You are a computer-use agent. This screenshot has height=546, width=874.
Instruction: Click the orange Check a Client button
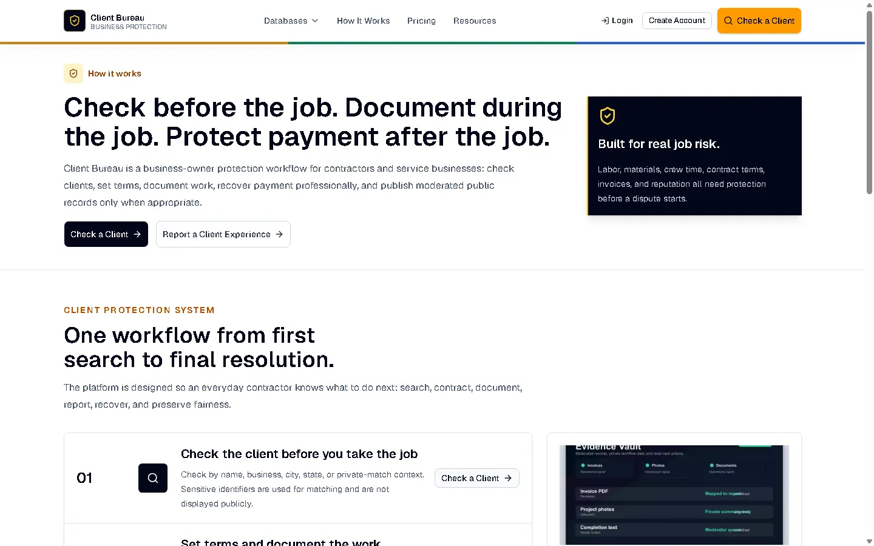click(x=759, y=21)
